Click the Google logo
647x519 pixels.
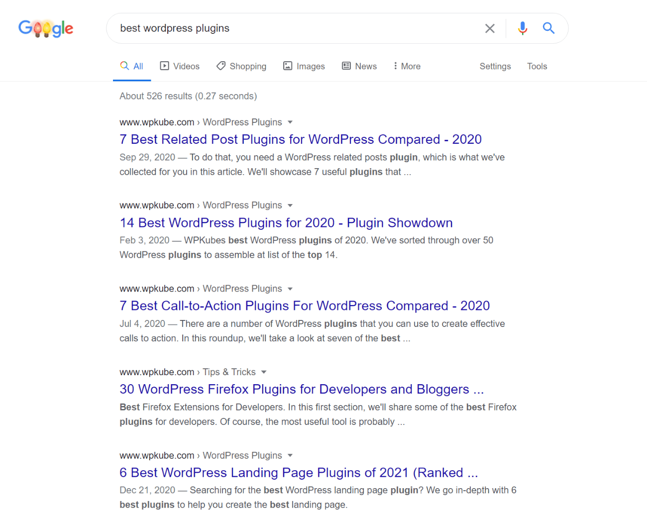[46, 28]
